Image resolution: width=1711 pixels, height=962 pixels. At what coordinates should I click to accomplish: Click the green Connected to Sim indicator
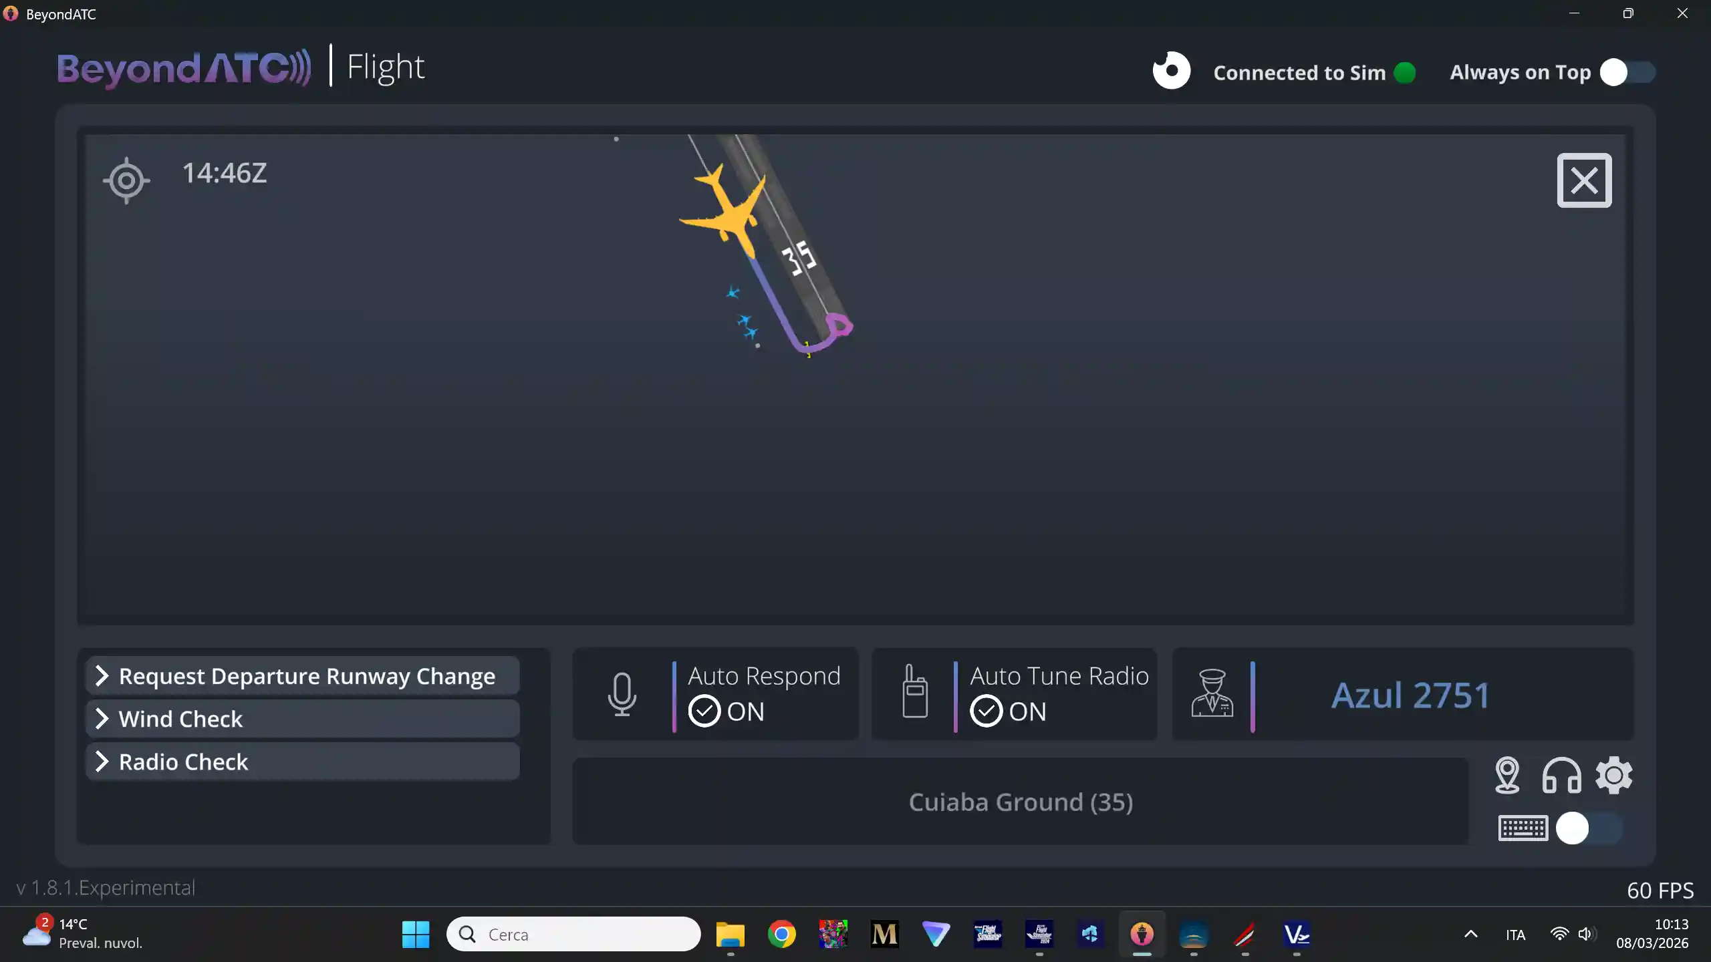[x=1405, y=72]
